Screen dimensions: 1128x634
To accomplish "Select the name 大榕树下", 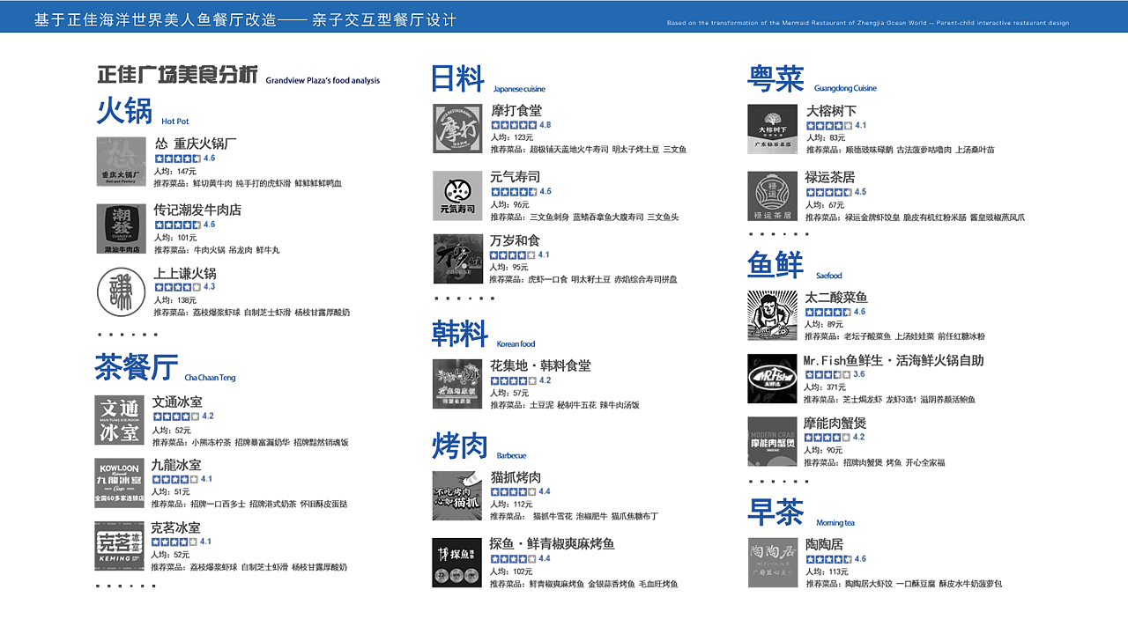I will [x=831, y=111].
